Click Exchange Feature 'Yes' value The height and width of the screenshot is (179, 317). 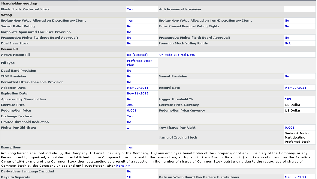tap(130, 116)
